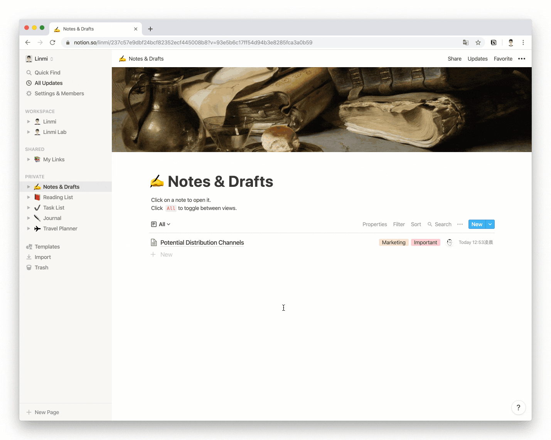Image resolution: width=551 pixels, height=440 pixels.
Task: Click the Quick Find magnifier icon
Action: coord(29,73)
